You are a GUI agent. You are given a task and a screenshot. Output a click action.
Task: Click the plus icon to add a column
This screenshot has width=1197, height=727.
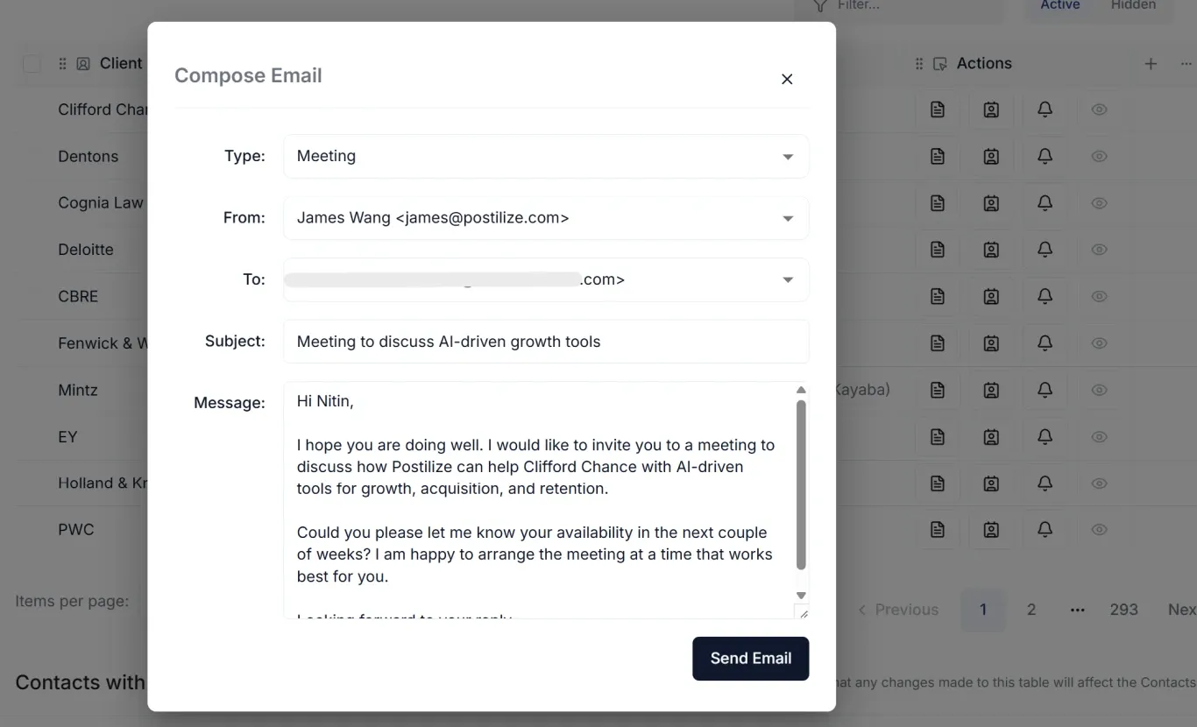[x=1151, y=64]
